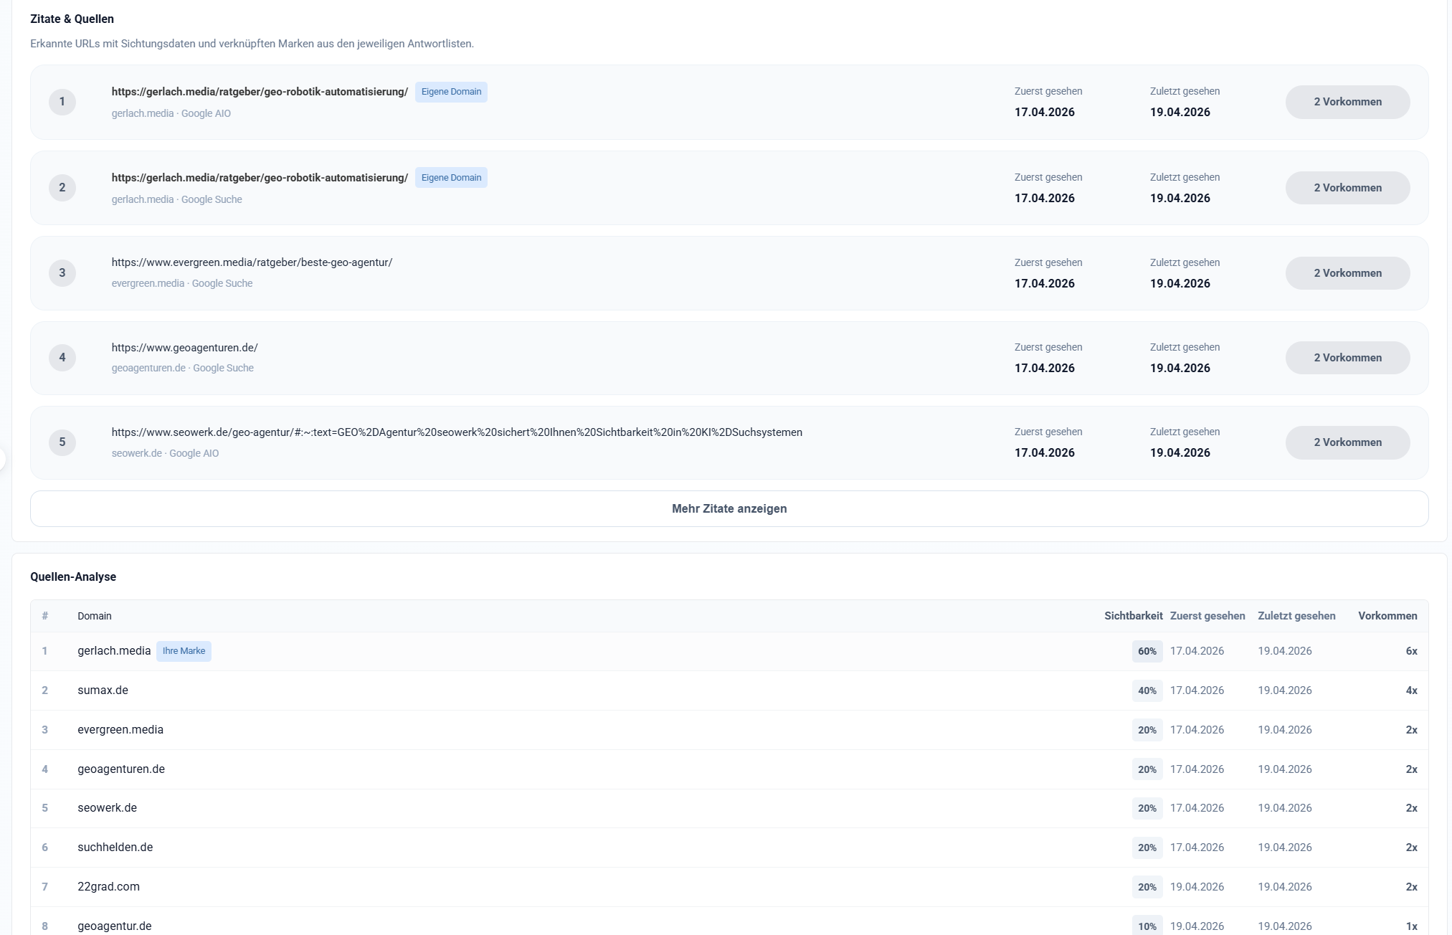
Task: Click number 5 circle badge
Action: click(x=62, y=442)
